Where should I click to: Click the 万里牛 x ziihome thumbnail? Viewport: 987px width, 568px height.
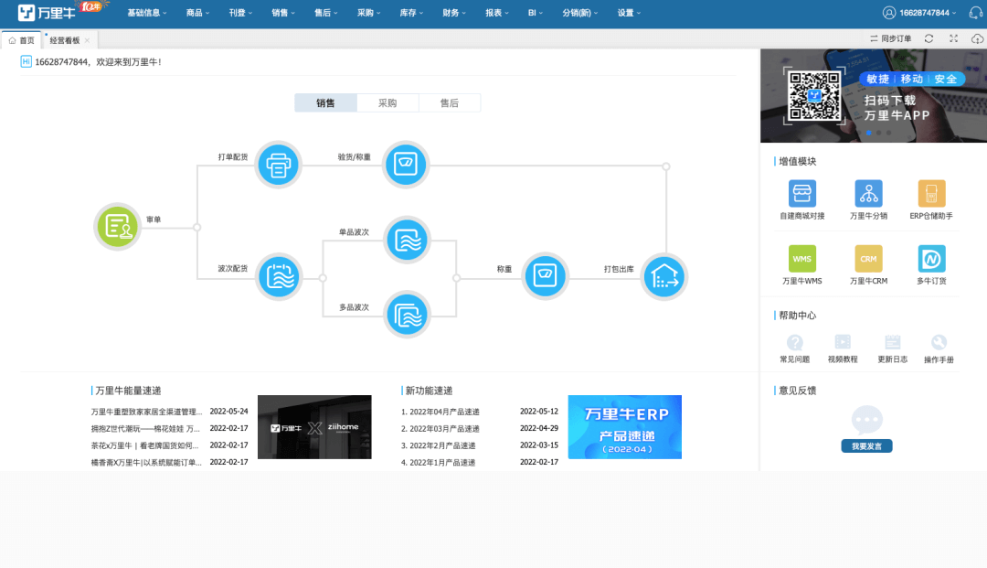(x=314, y=427)
